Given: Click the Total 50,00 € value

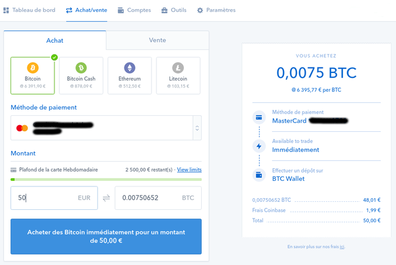Looking at the screenshot, I should 372,220.
